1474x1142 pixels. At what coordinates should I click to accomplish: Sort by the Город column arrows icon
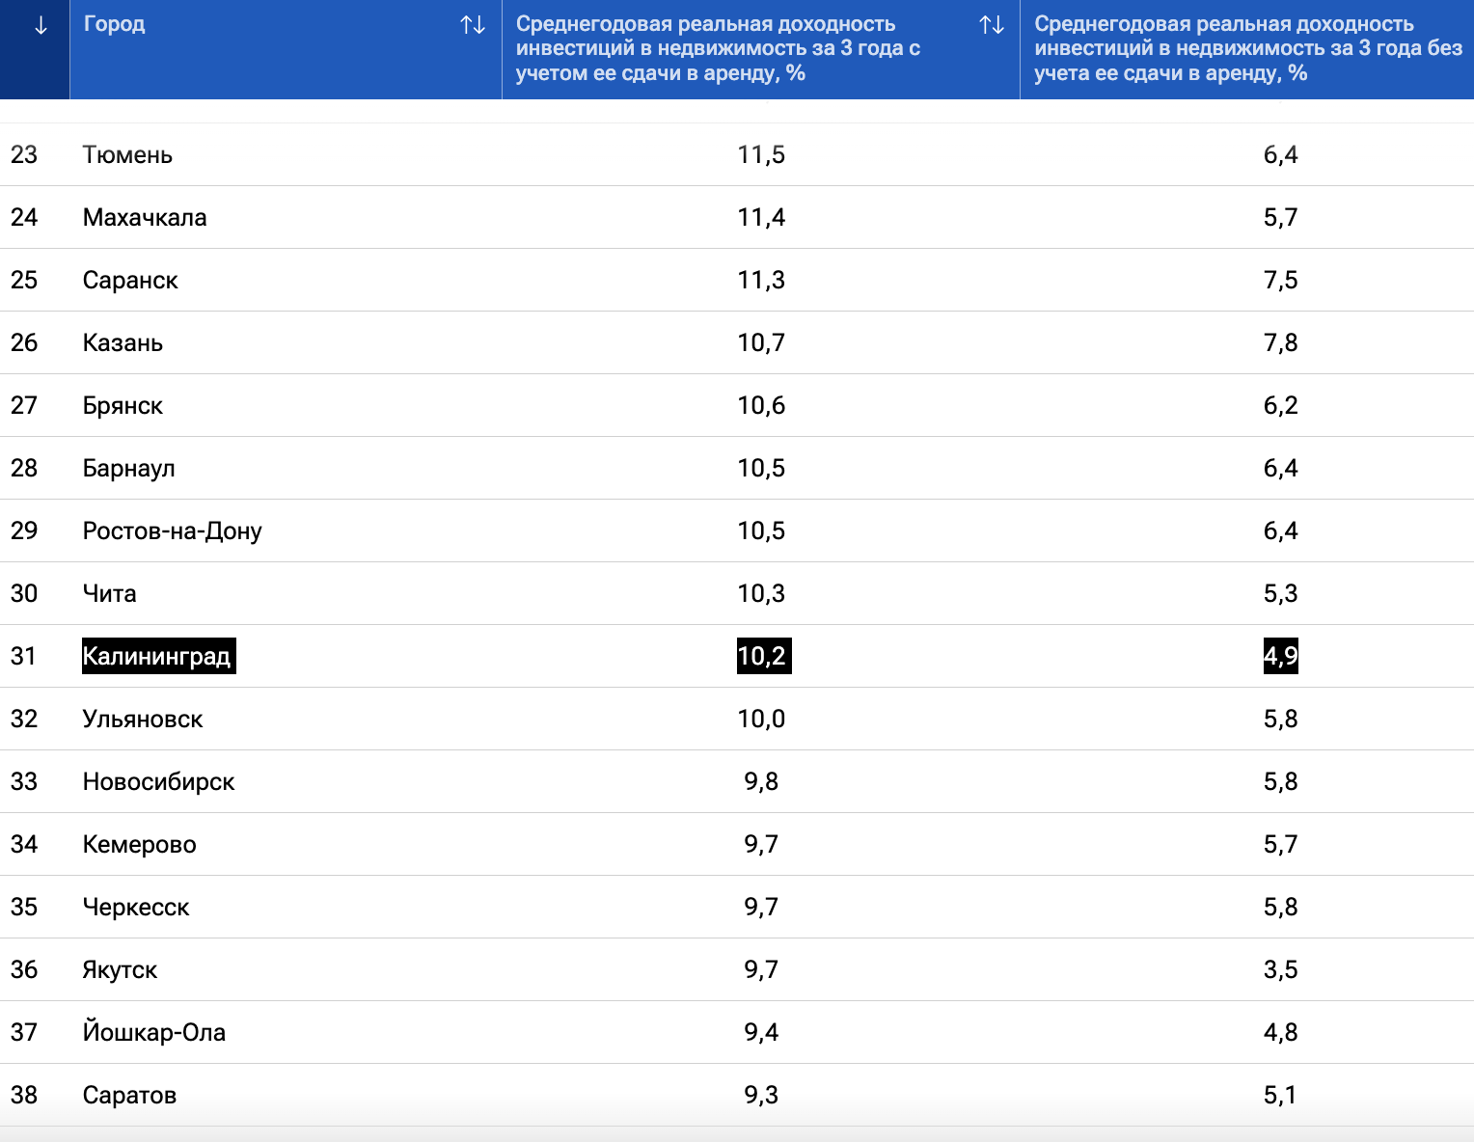[473, 25]
